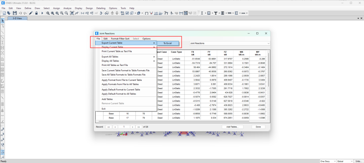364x163 pixels.
Task: Click the I-section steel frame design icon
Action: (202, 13)
